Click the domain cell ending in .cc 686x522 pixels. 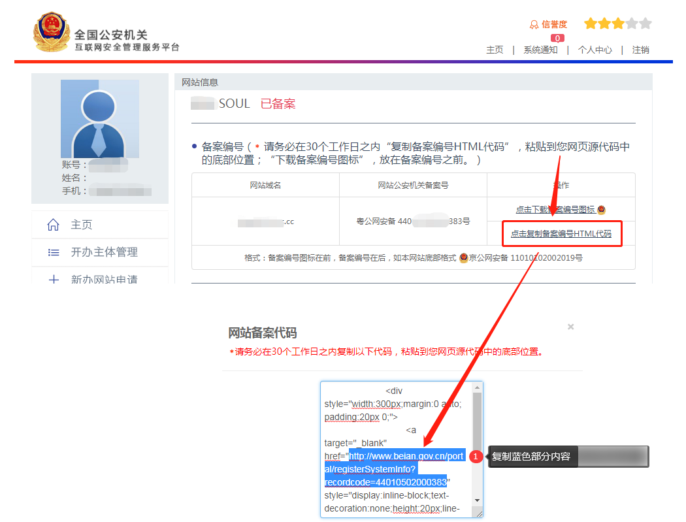[x=265, y=222]
